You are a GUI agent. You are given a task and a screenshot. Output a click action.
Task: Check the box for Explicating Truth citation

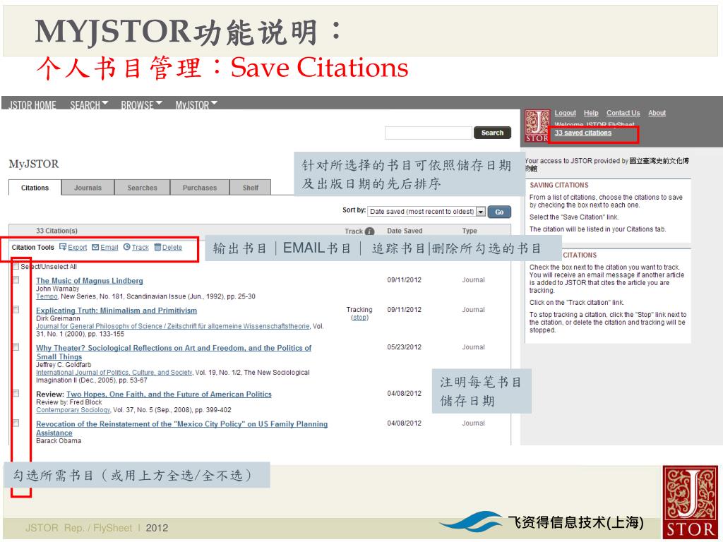coord(16,309)
